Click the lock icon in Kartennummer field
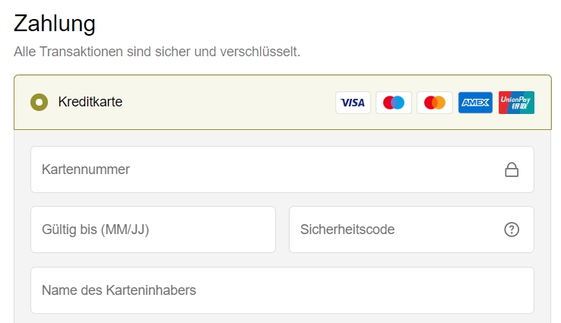Viewport: 561px width, 323px height. pyautogui.click(x=512, y=169)
